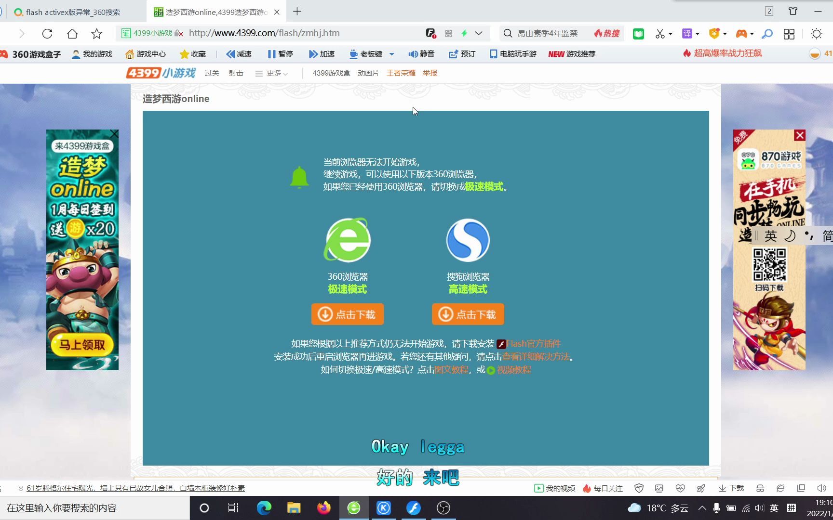Open 每日关注 in the status bar
Viewport: 833px width, 520px height.
coord(603,488)
